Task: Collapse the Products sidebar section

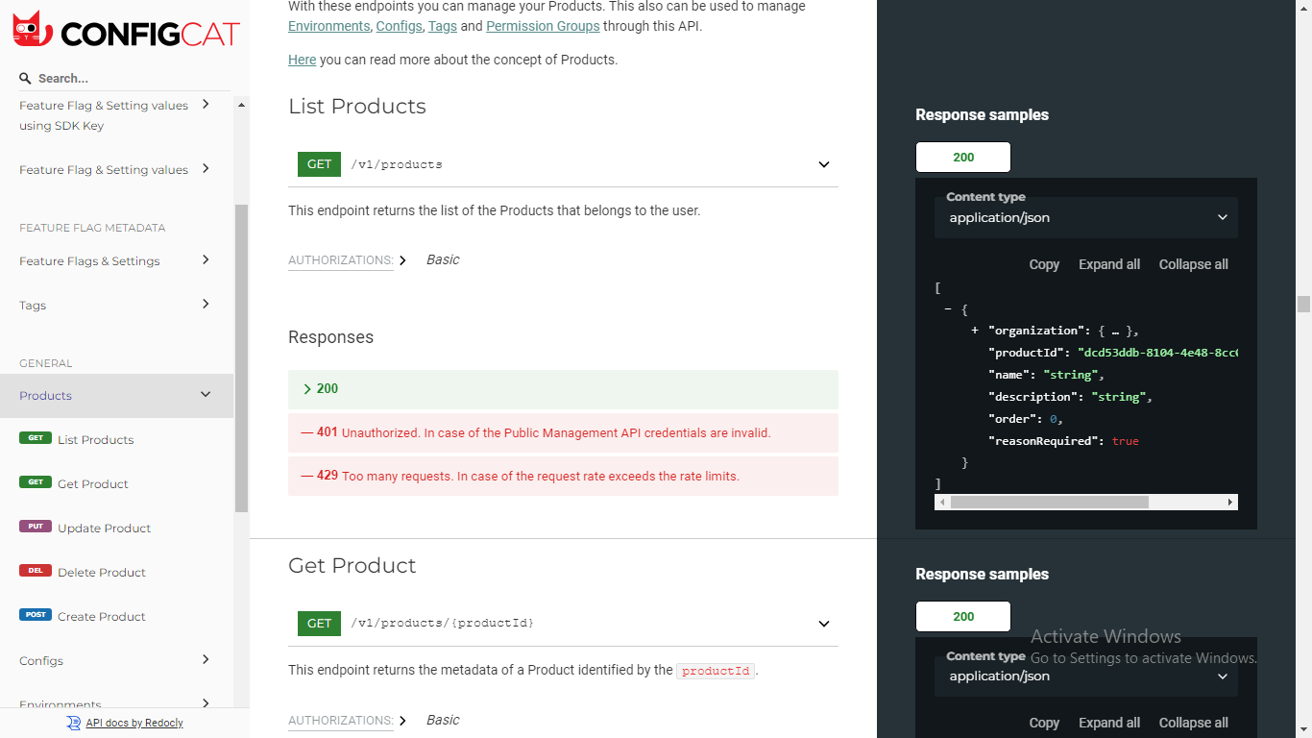Action: [x=206, y=395]
